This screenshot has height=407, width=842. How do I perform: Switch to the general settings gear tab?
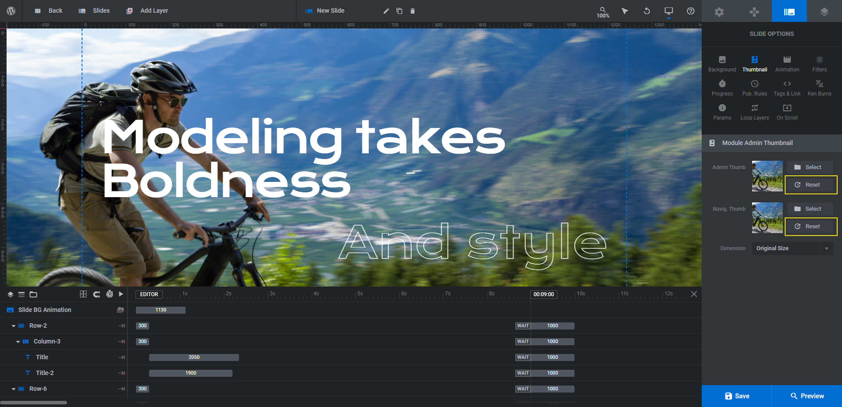pos(719,11)
